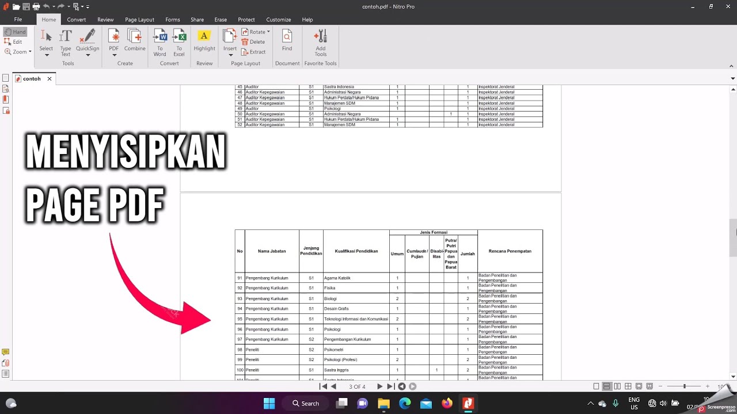This screenshot has height=414, width=737.
Task: Open the Customize Quick Access Toolbar dropdown
Action: point(88,7)
